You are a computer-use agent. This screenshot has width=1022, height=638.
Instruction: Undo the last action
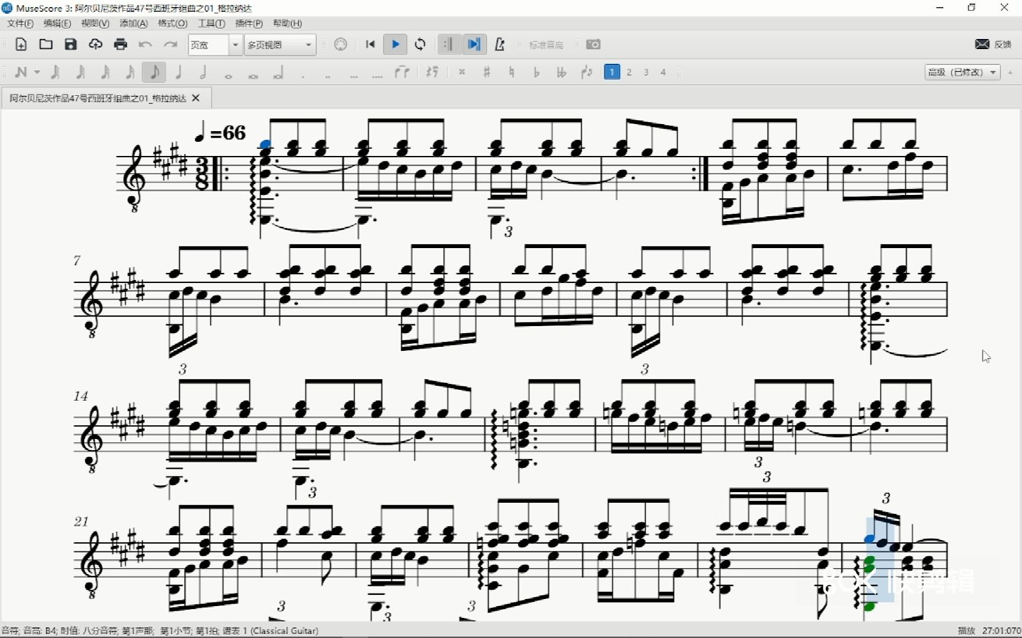coord(145,44)
